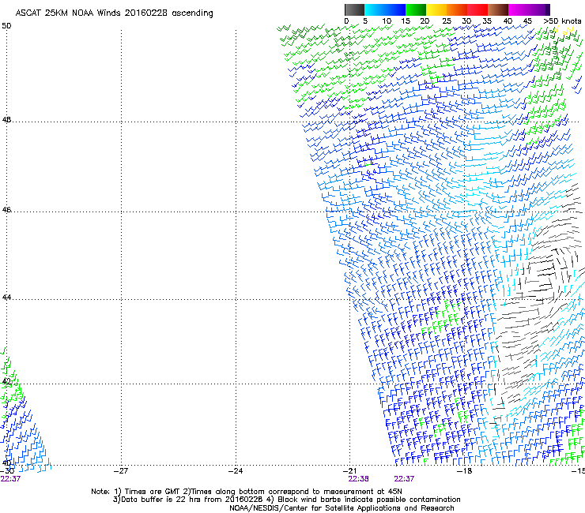The width and height of the screenshot is (585, 513).
Task: Click the 22:37 time label below -30
Action: (10, 479)
